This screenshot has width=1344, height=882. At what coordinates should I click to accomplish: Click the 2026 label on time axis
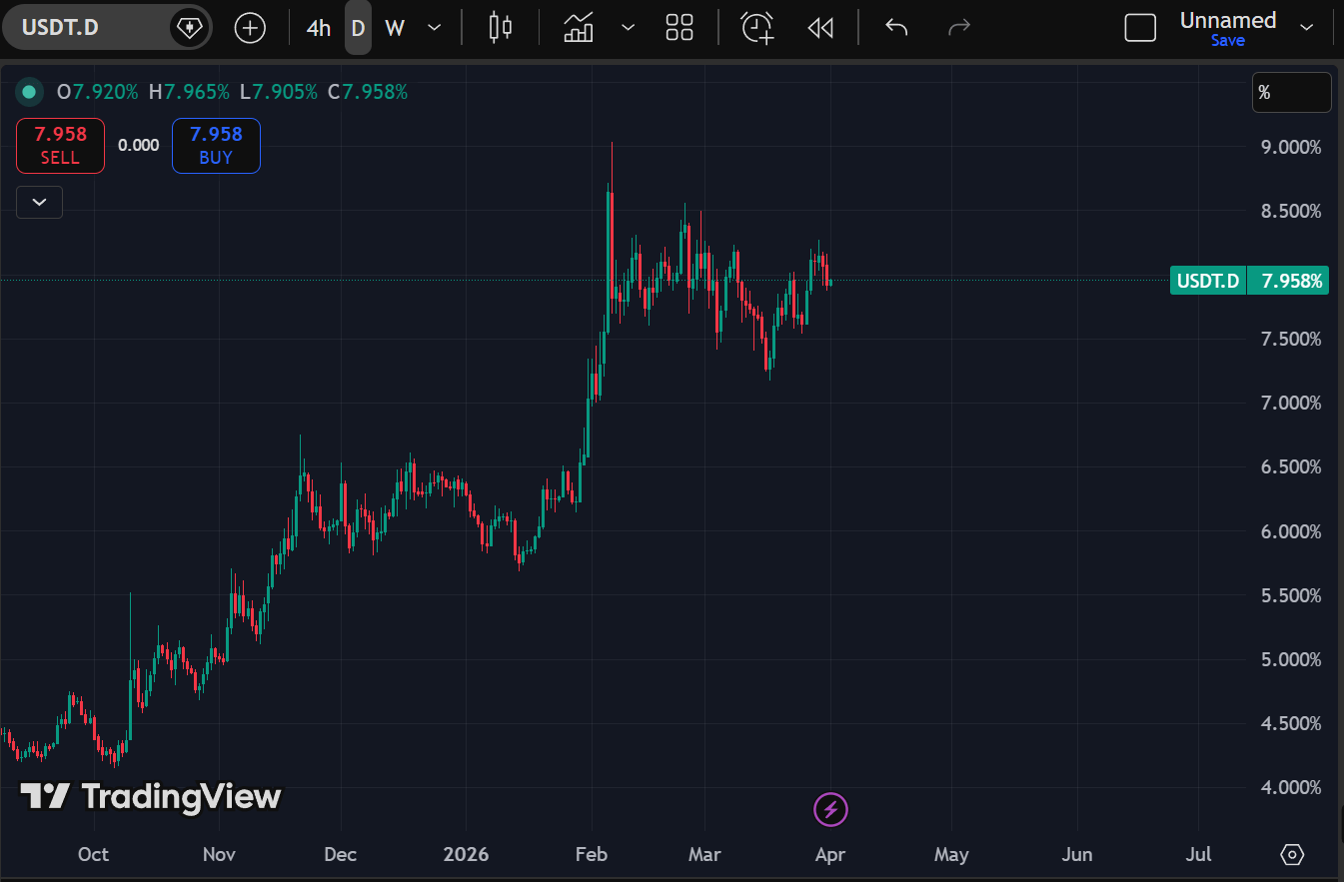coord(467,855)
